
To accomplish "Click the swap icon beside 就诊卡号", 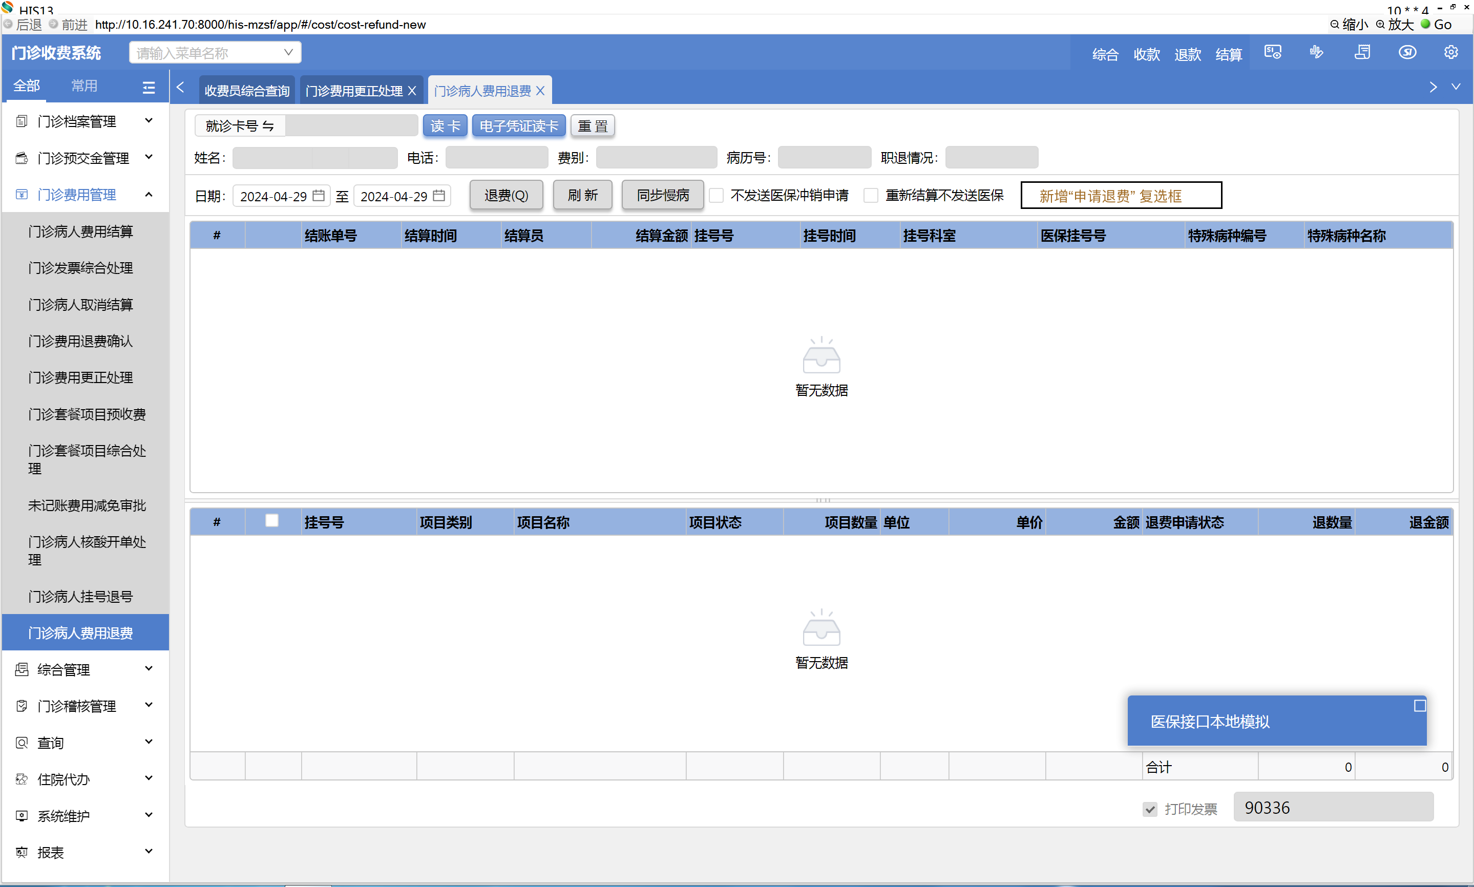I will point(268,126).
